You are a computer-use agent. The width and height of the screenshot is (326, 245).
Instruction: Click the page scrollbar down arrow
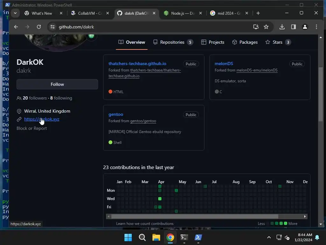click(321, 224)
